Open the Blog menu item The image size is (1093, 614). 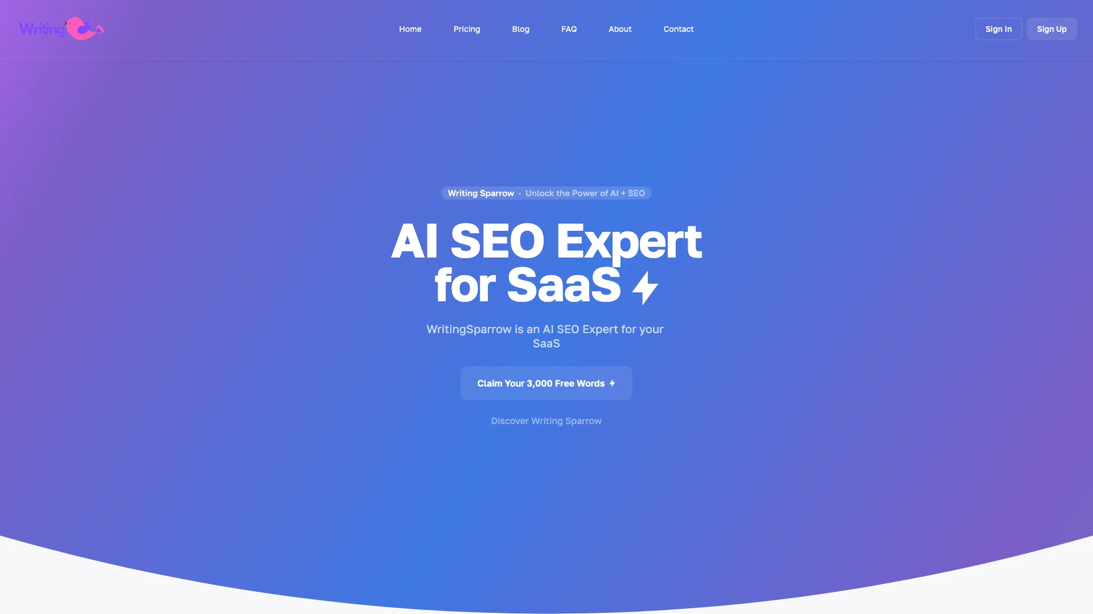(521, 28)
